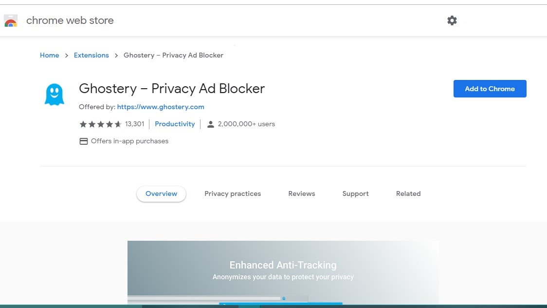Click the users person icon
547x308 pixels.
coord(210,124)
